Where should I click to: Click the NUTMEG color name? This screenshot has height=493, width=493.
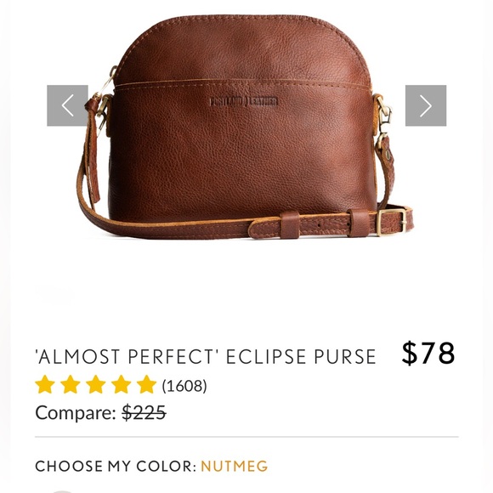pos(235,466)
